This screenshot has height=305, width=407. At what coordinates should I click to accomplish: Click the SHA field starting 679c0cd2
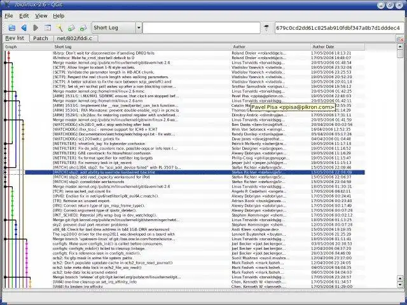(339, 28)
